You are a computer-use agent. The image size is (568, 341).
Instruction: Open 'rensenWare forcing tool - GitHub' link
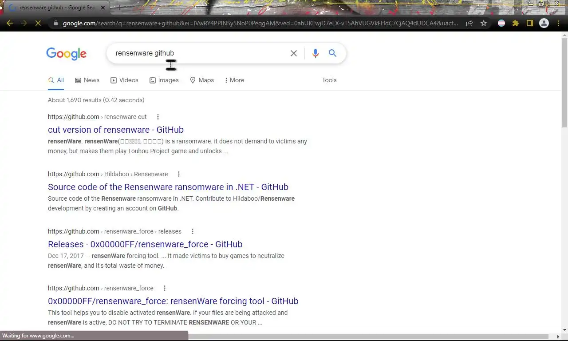pos(173,301)
